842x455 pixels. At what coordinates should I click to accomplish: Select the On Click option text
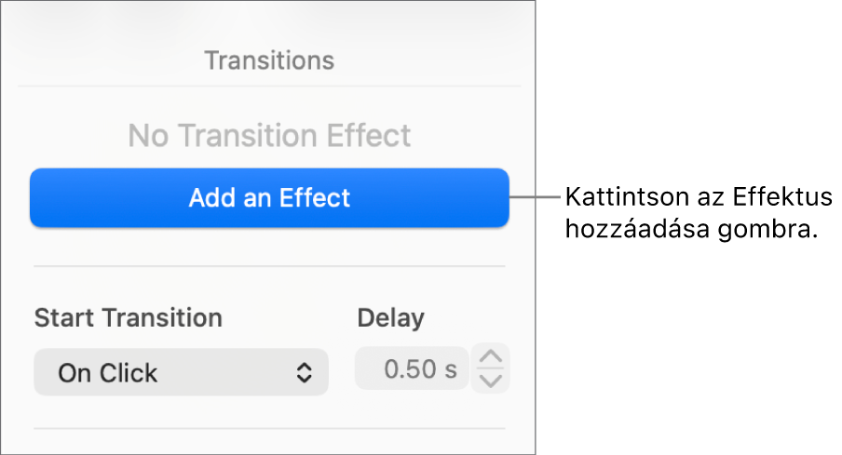[108, 373]
